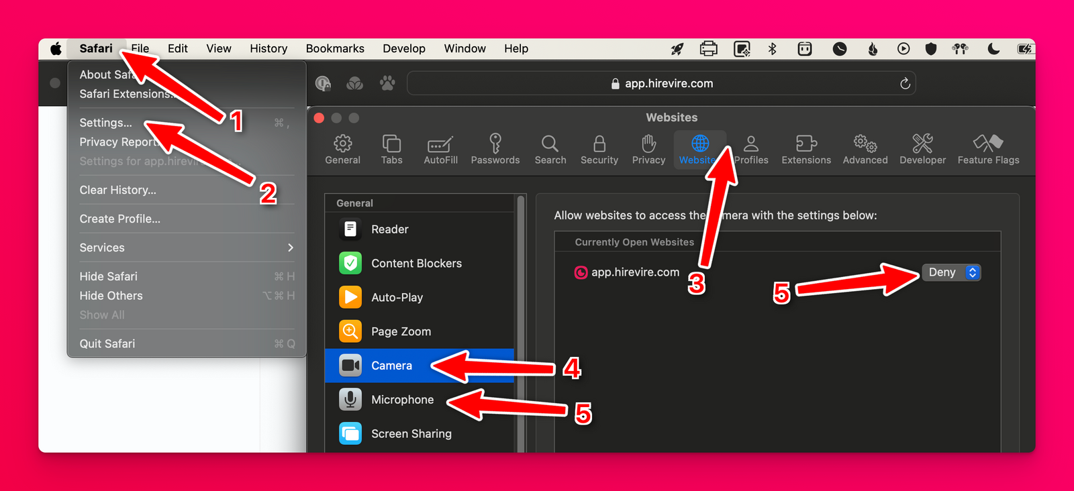Open the Apple menu
This screenshot has height=491, width=1074.
point(56,48)
